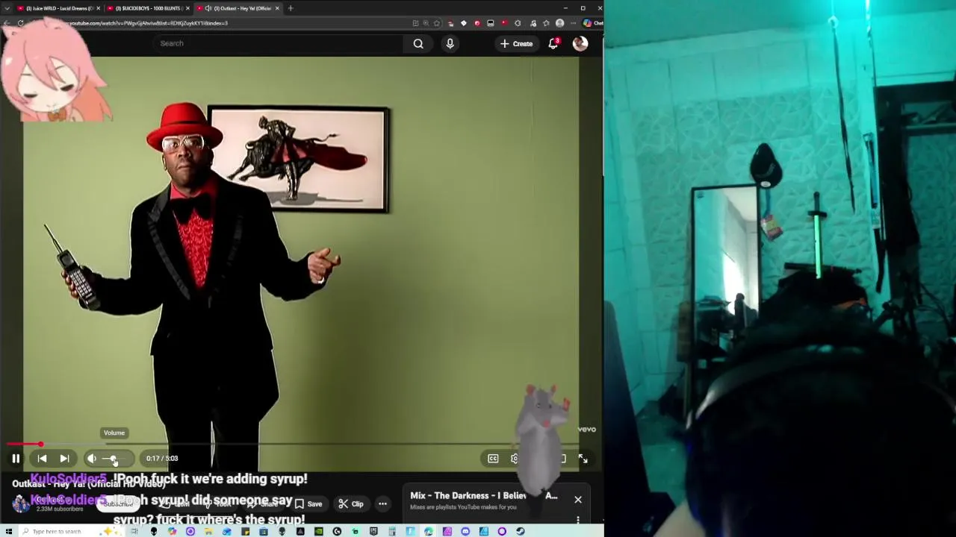Screen dimensions: 956x537
Task: Open Task View on the taskbar
Action: [x=134, y=531]
